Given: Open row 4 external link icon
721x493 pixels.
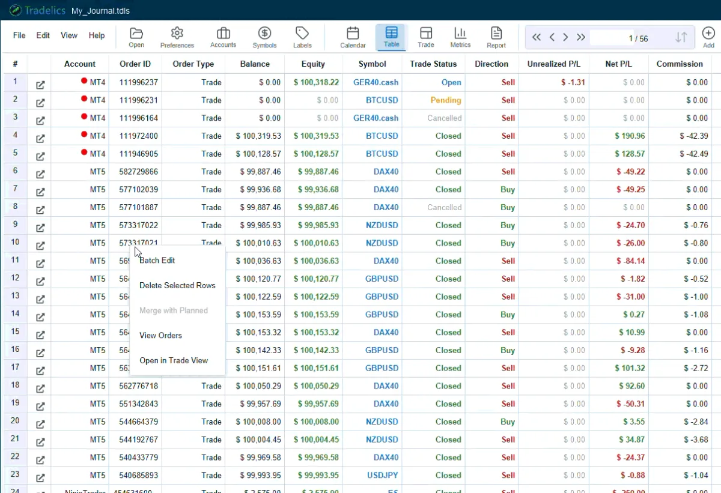Looking at the screenshot, I should coord(40,139).
